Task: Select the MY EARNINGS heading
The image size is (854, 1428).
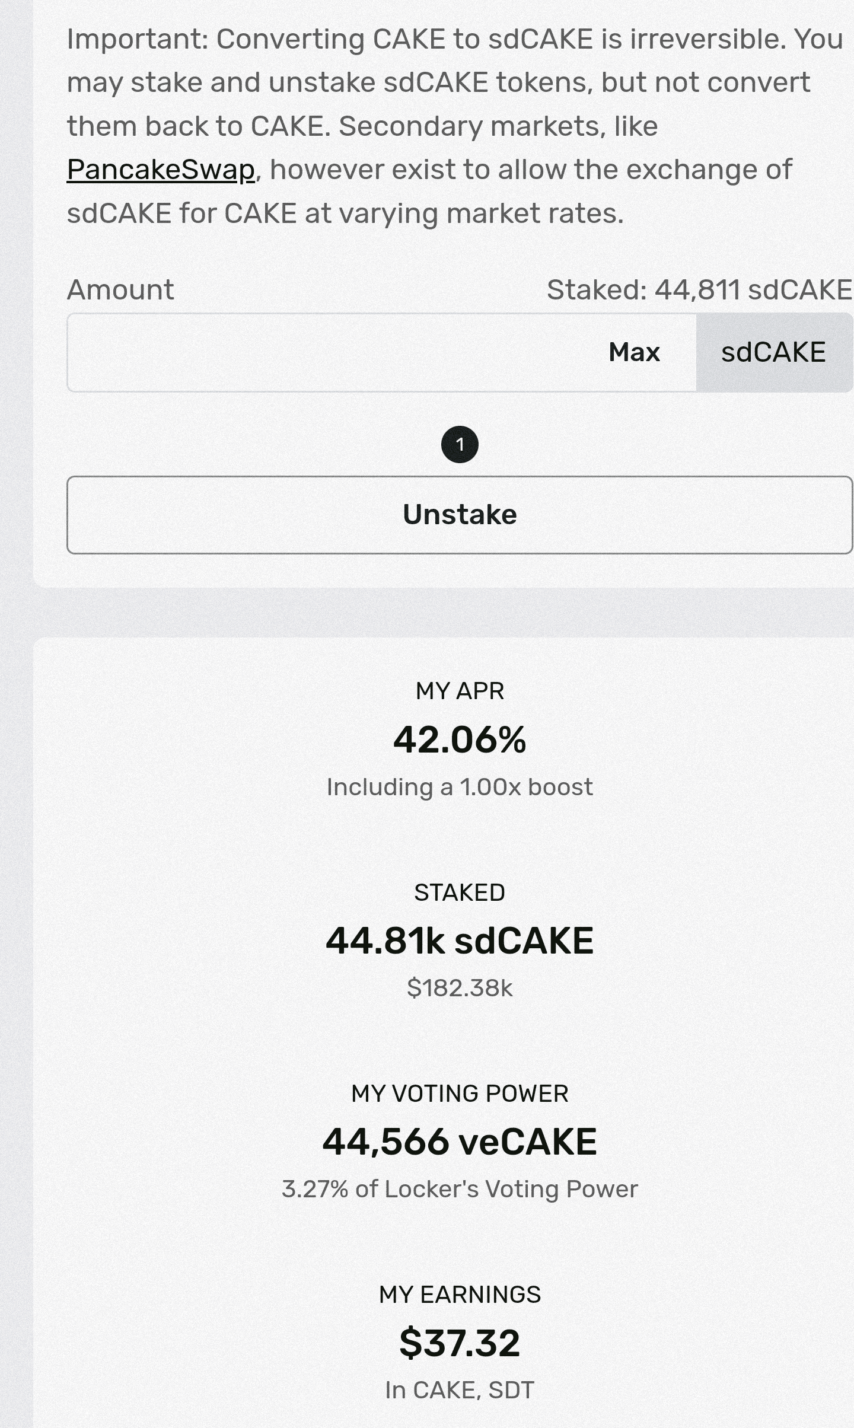Action: (x=460, y=1295)
